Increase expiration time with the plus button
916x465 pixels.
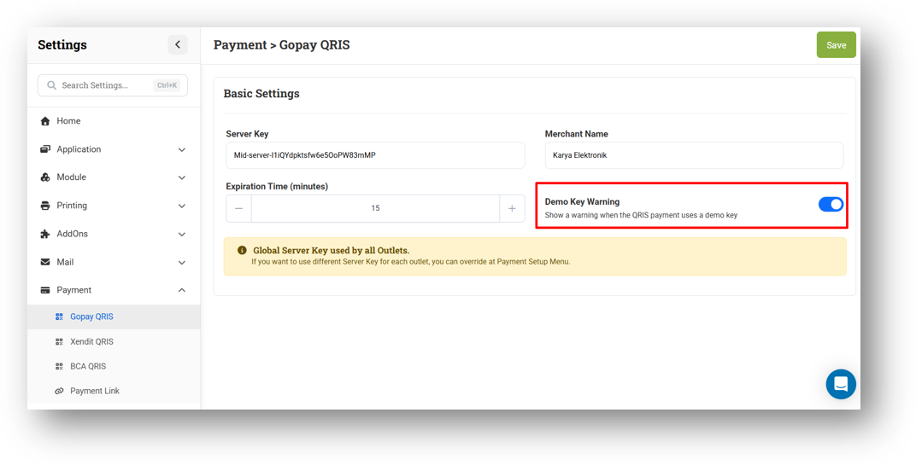click(512, 208)
